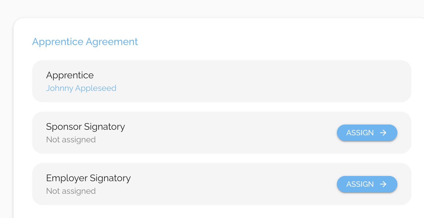
Task: Click the ASSIGN text in the Employer row
Action: point(360,184)
